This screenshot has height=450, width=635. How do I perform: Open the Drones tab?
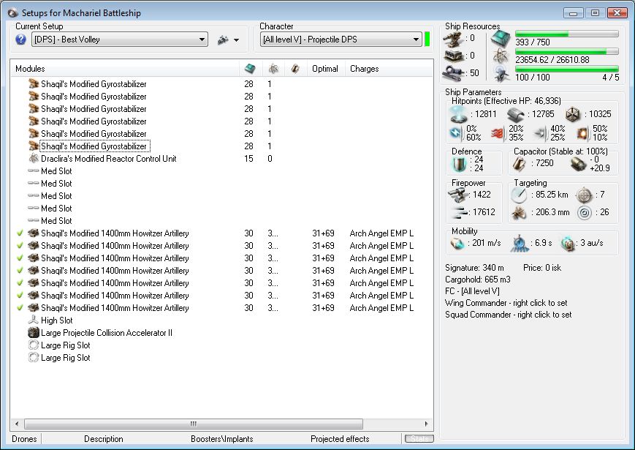[x=24, y=438]
